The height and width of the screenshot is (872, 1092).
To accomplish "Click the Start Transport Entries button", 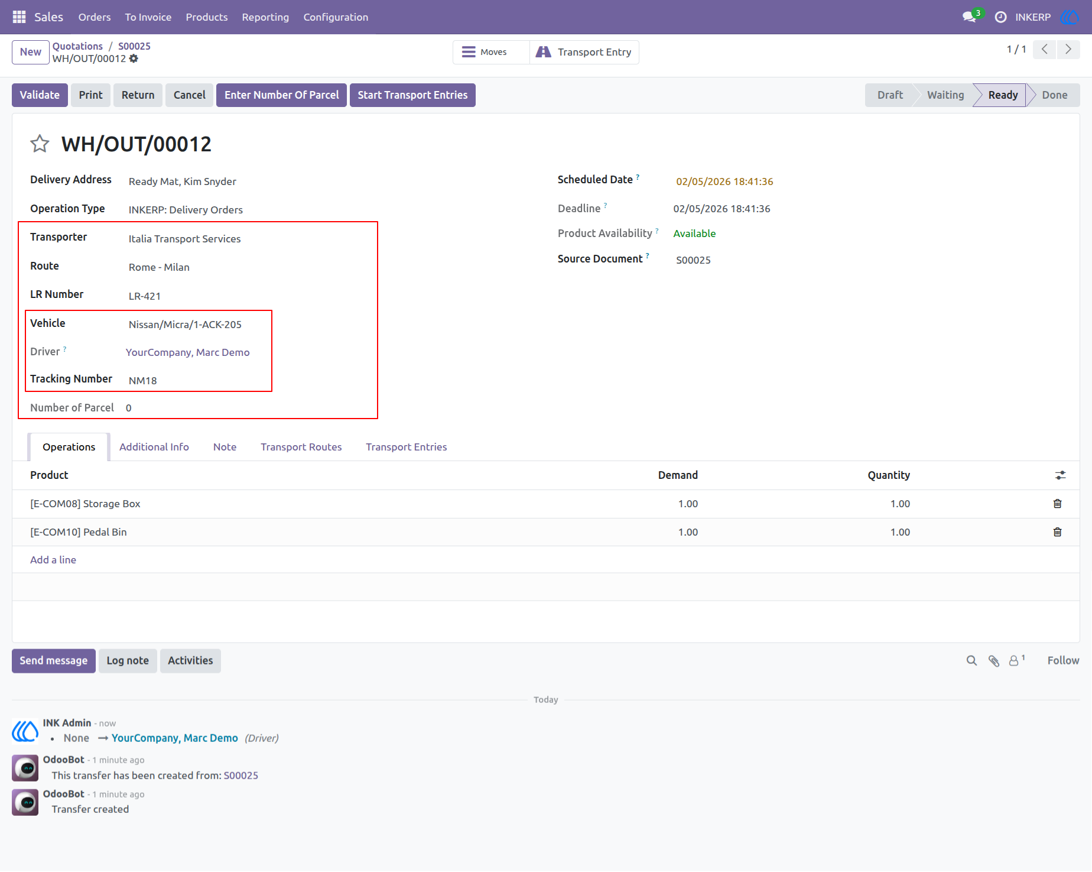I will point(412,95).
